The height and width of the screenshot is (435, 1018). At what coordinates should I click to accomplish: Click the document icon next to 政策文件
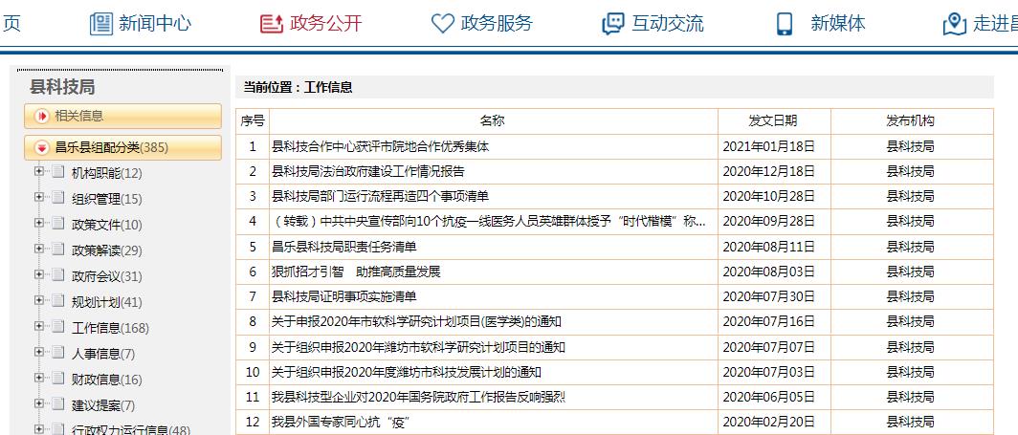coord(58,225)
